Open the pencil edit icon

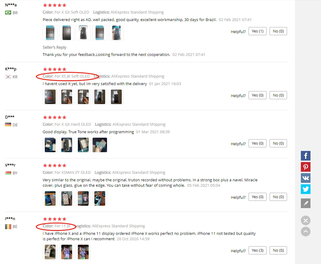click(x=305, y=203)
